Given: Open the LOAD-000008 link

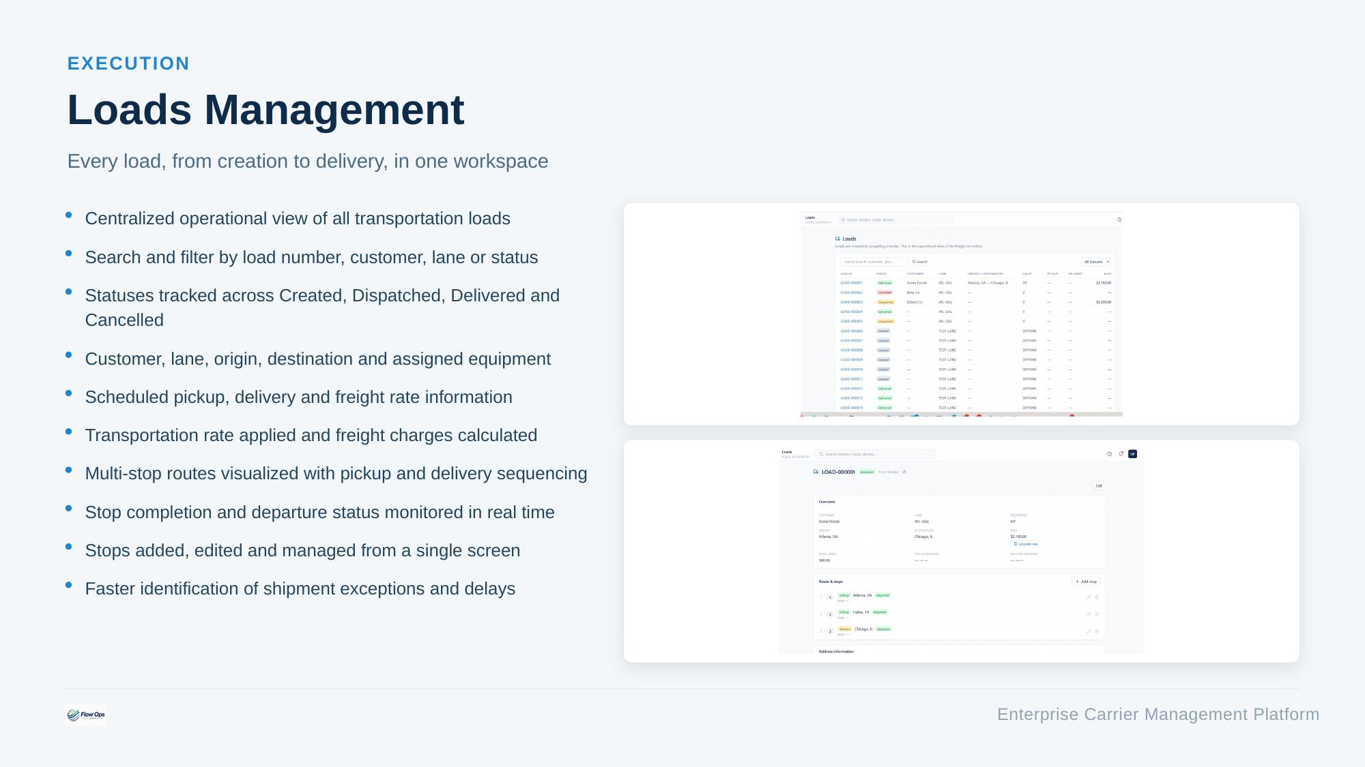Looking at the screenshot, I should [851, 350].
